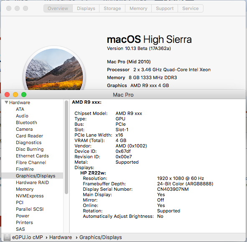
Task: Switch to the Overview tab
Action: pyautogui.click(x=58, y=8)
